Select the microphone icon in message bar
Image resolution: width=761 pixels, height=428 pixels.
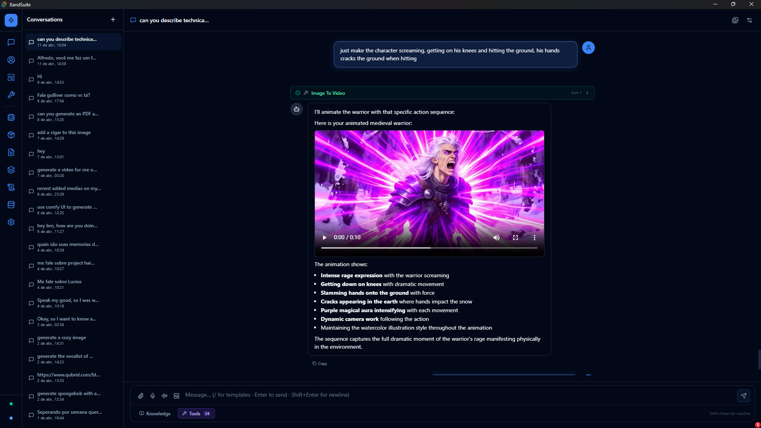(152, 395)
